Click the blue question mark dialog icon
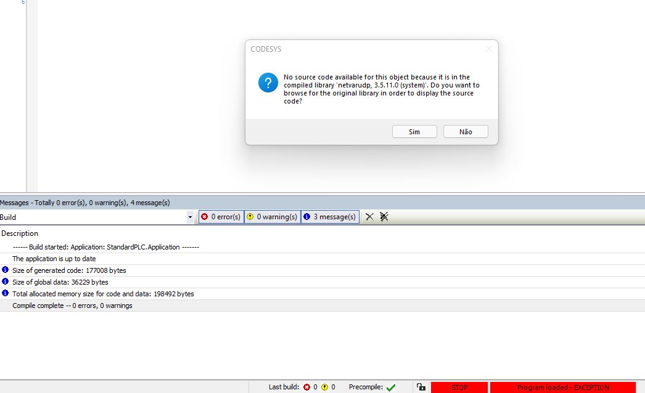This screenshot has width=645, height=393. pyautogui.click(x=268, y=83)
